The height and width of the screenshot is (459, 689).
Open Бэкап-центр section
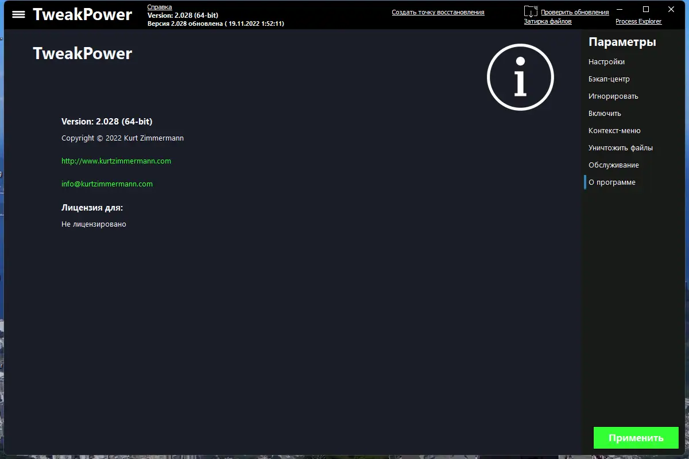pyautogui.click(x=609, y=79)
